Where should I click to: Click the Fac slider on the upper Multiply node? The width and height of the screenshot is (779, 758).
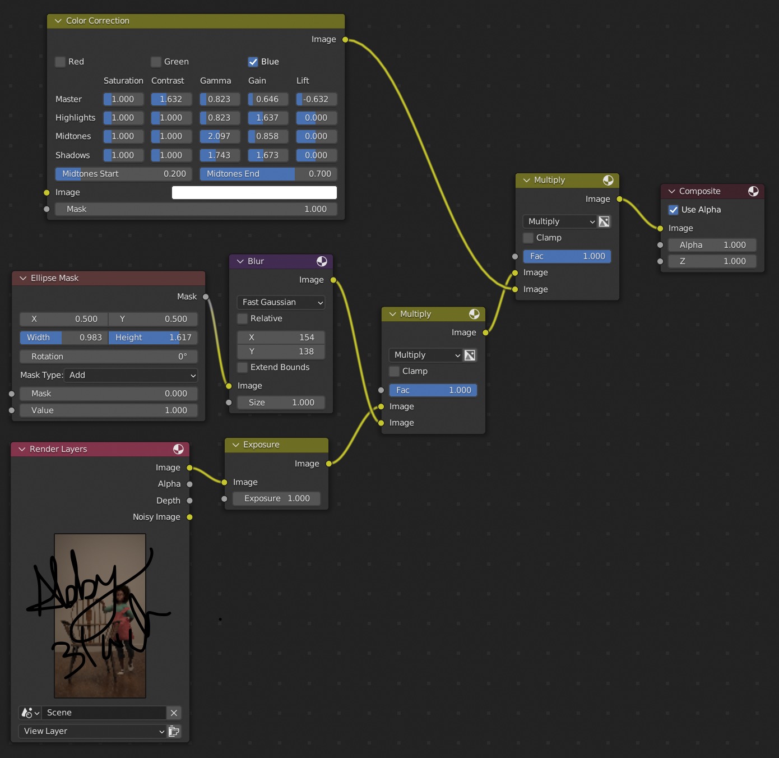point(567,256)
